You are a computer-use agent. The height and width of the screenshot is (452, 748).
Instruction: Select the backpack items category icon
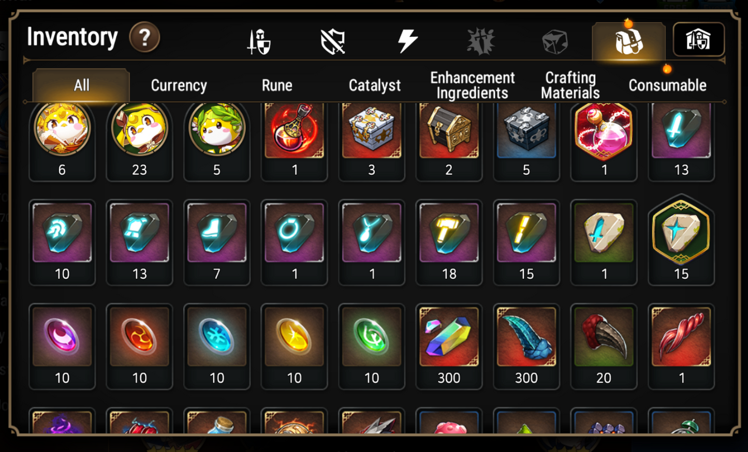(629, 41)
